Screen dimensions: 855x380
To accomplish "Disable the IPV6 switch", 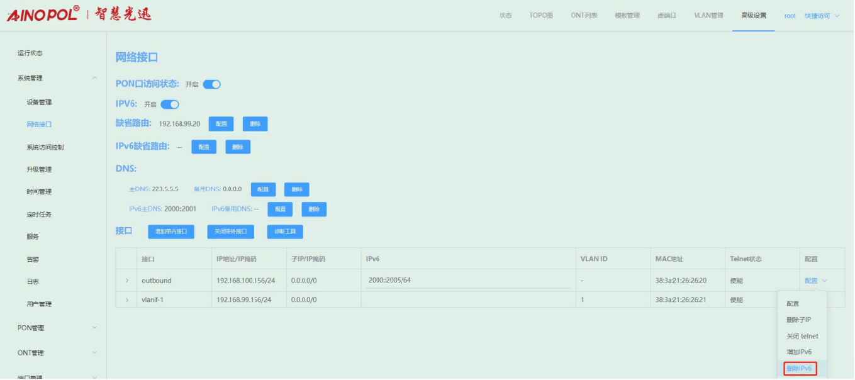I will pos(170,104).
